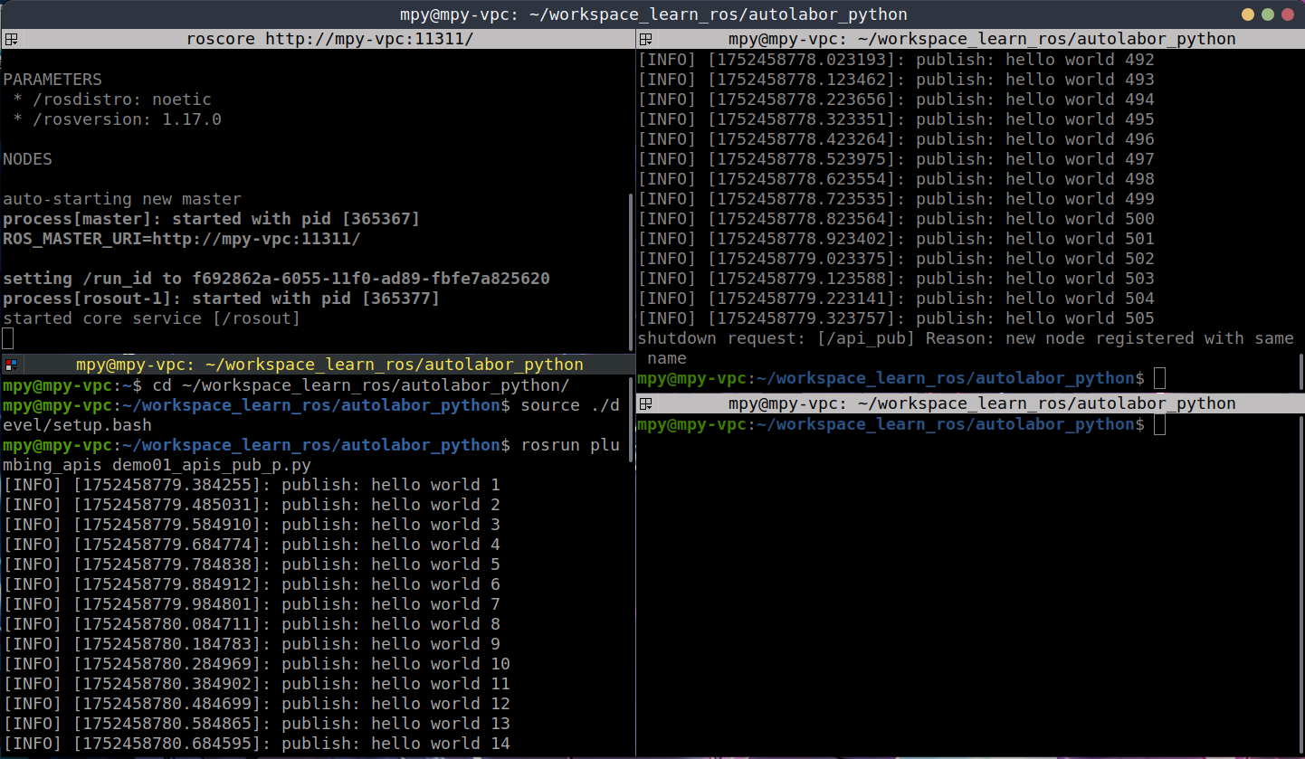Select the top-right pane's title bar

click(x=981, y=39)
